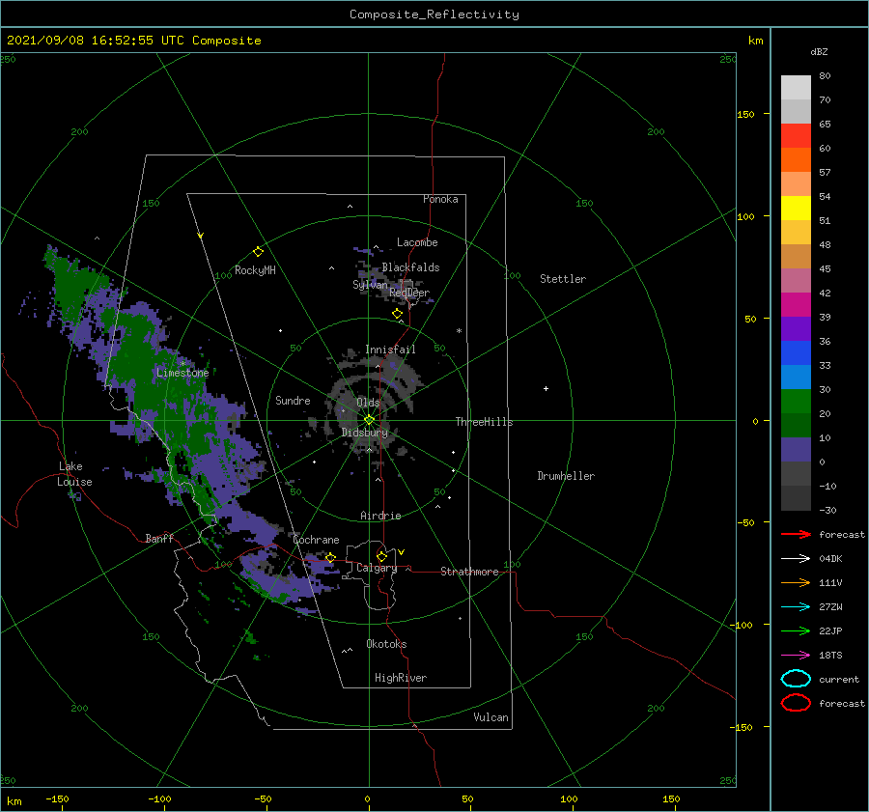Viewport: 869px width, 812px height.
Task: Pick the purple 10 dBZ swatch
Action: point(796,449)
